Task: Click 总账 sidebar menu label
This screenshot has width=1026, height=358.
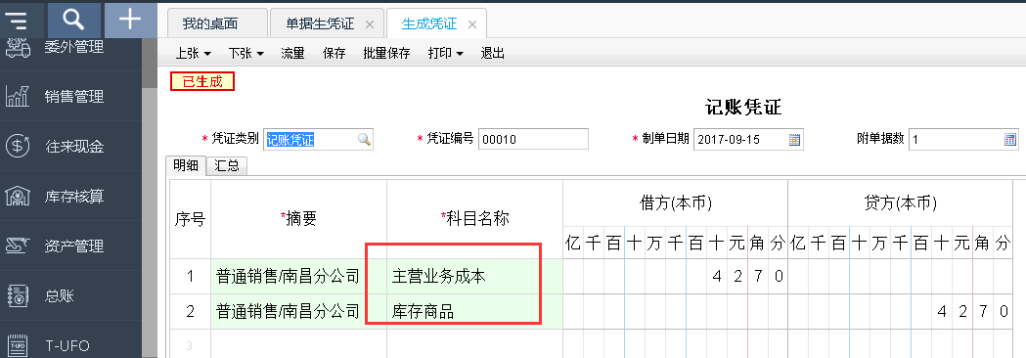Action: (x=60, y=295)
